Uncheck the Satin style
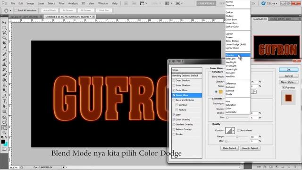 pos(174,115)
